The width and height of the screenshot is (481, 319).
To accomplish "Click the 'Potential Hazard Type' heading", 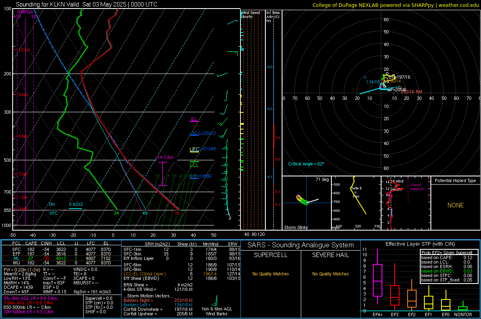I will coord(455,180).
